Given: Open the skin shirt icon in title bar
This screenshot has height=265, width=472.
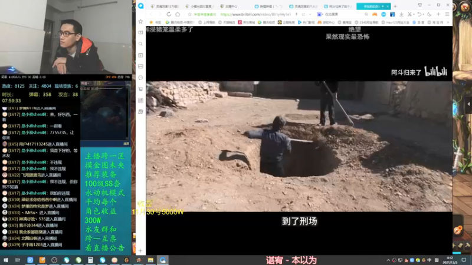Looking at the screenshot, I should click(420, 5).
